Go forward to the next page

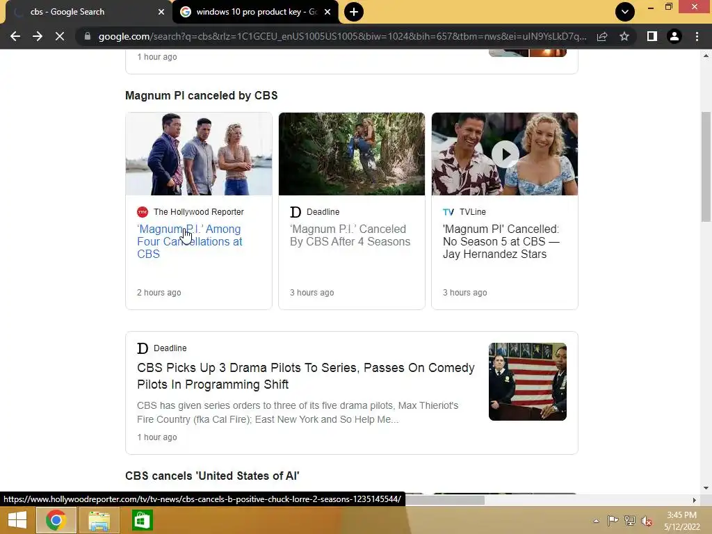(x=38, y=36)
